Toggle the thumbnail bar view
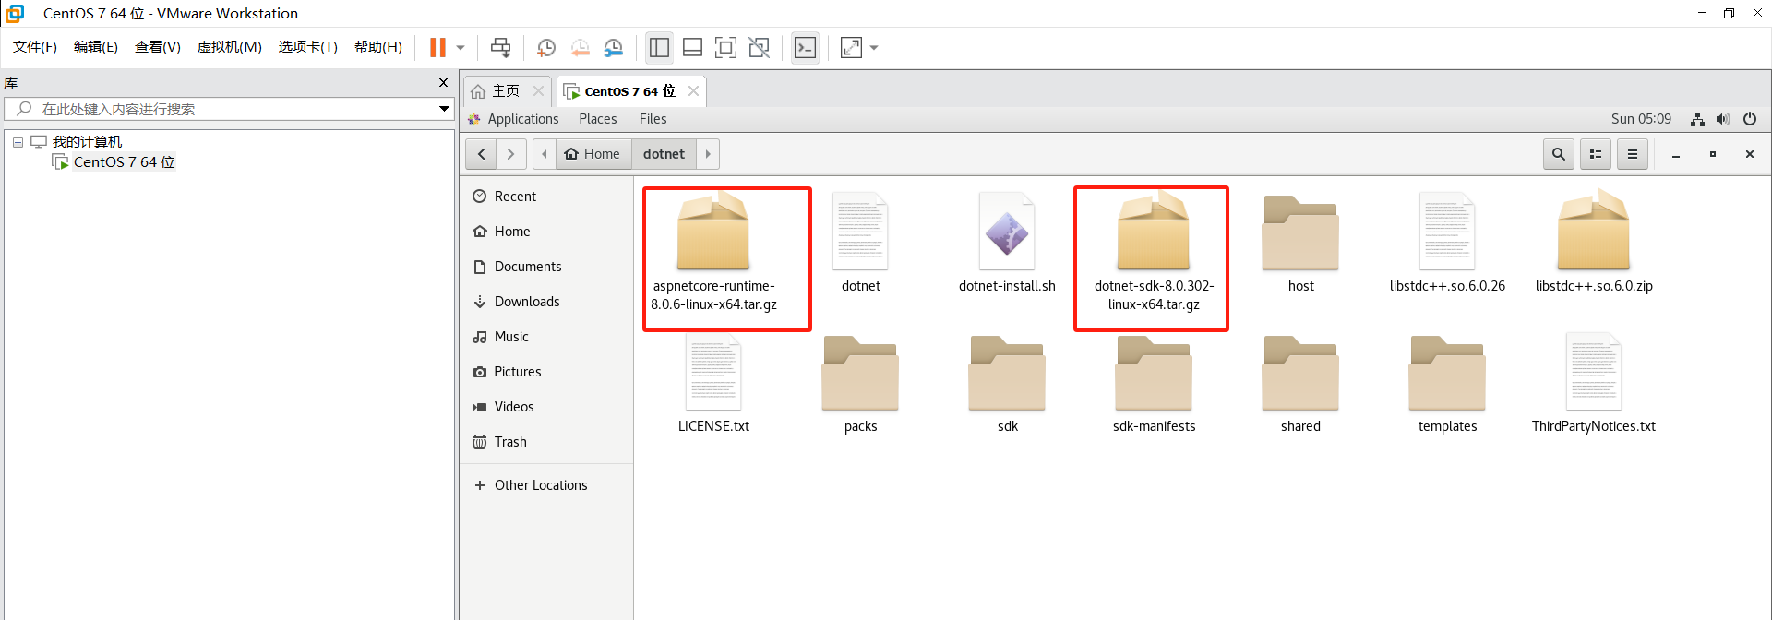Screen dimensions: 1772x620 coord(693,47)
